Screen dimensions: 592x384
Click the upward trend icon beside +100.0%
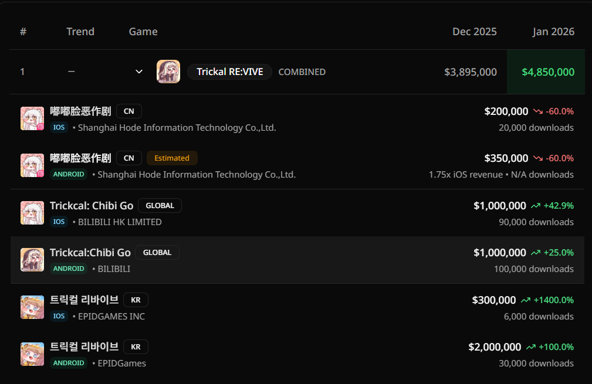[531, 346]
